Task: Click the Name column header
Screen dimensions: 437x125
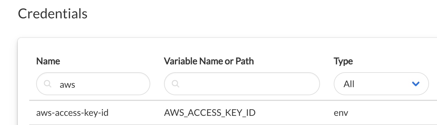Action: coord(48,61)
